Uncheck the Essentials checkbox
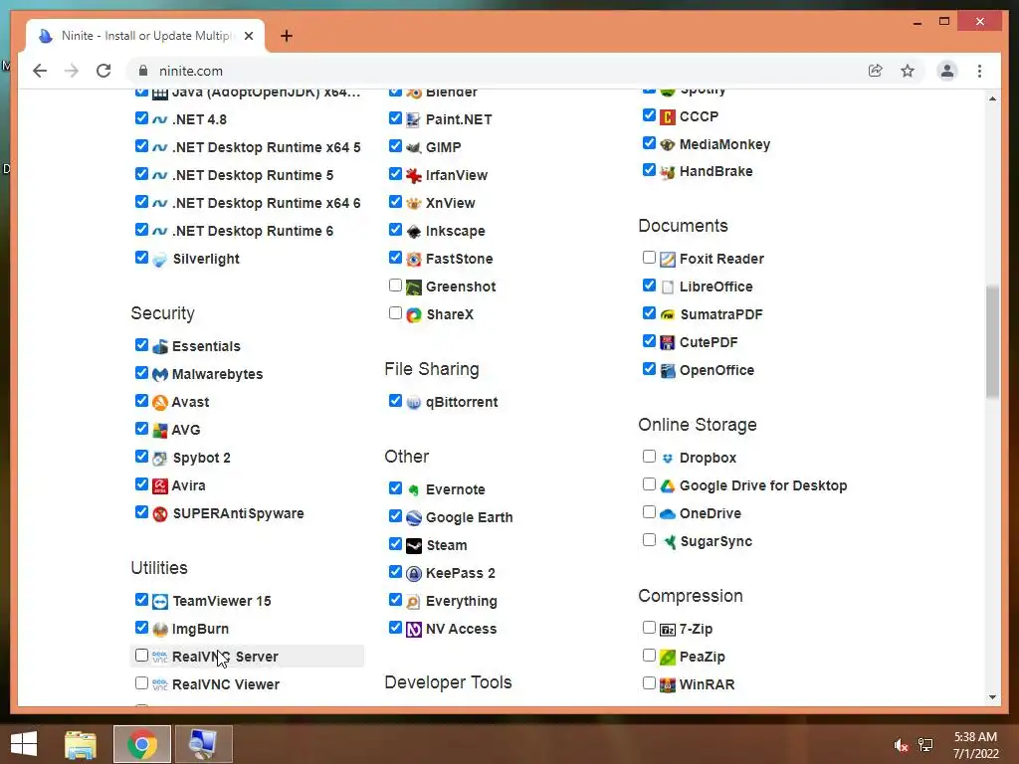The height and width of the screenshot is (764, 1019). (x=141, y=345)
